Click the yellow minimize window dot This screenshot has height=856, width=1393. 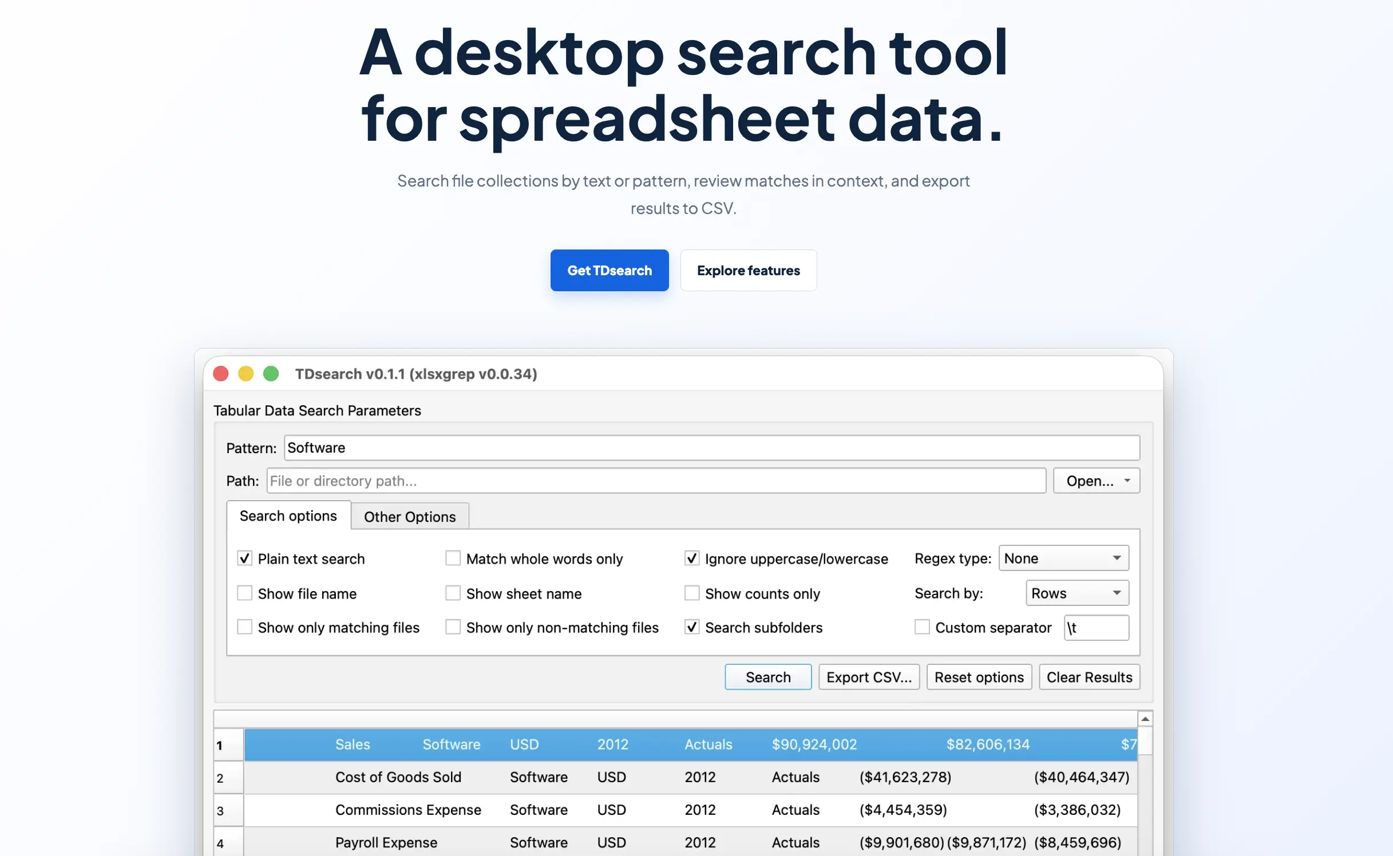246,374
